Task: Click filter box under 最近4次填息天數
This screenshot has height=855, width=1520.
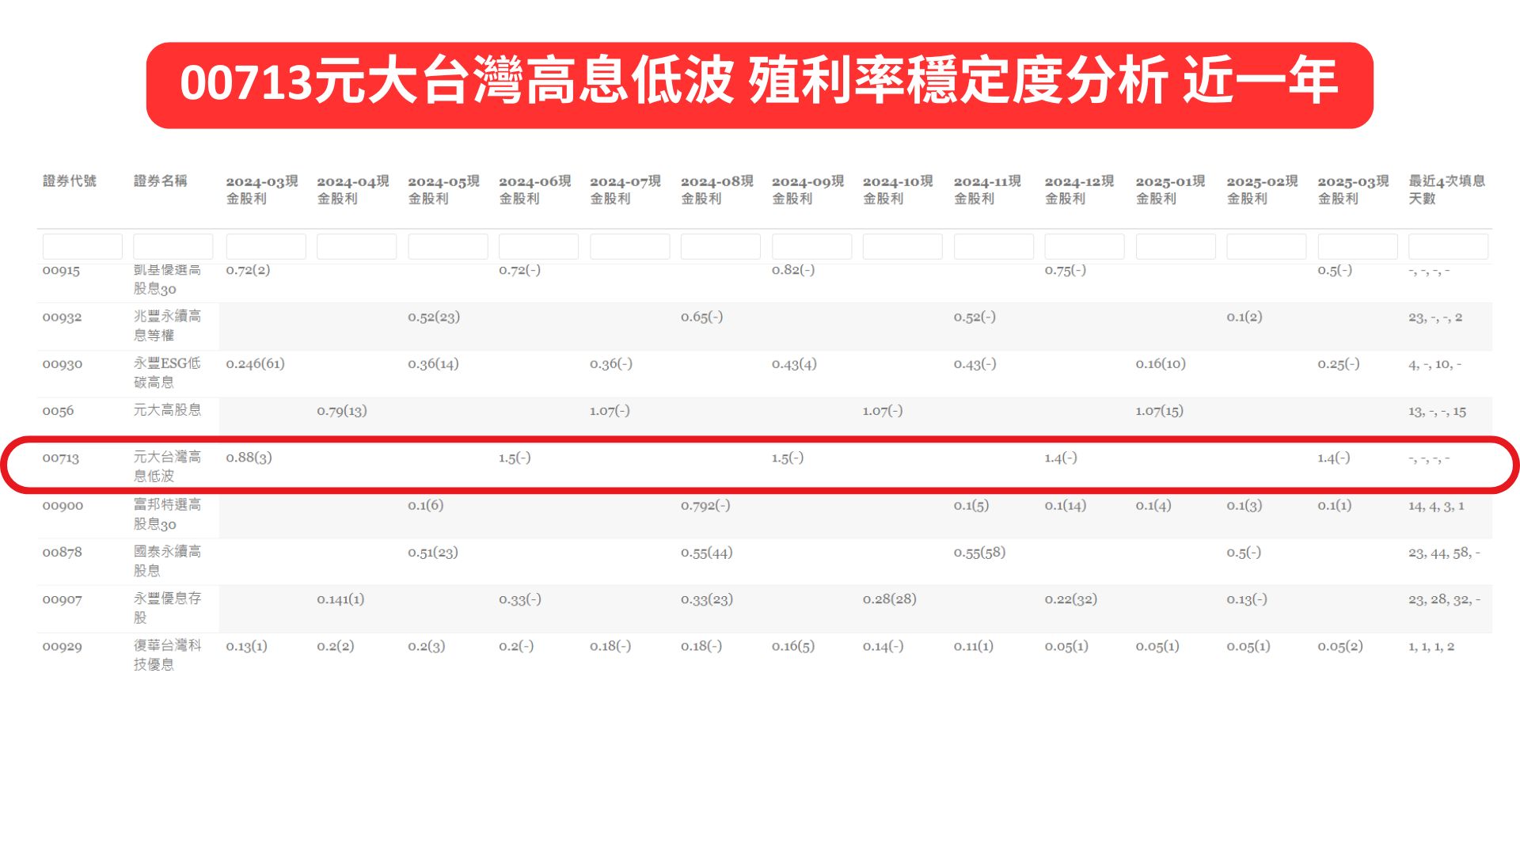Action: tap(1448, 246)
